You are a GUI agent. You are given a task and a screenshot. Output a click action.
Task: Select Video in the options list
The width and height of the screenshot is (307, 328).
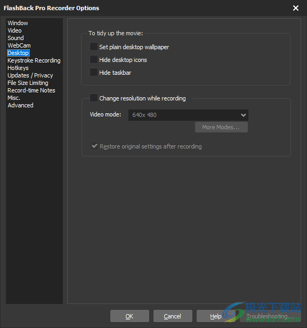tap(14, 30)
